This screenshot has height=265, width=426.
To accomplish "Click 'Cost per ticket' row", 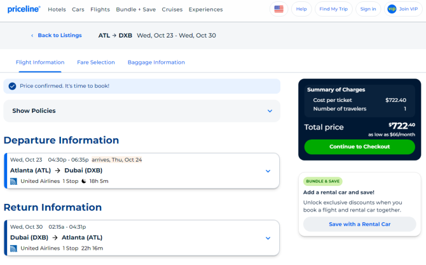I will click(359, 100).
